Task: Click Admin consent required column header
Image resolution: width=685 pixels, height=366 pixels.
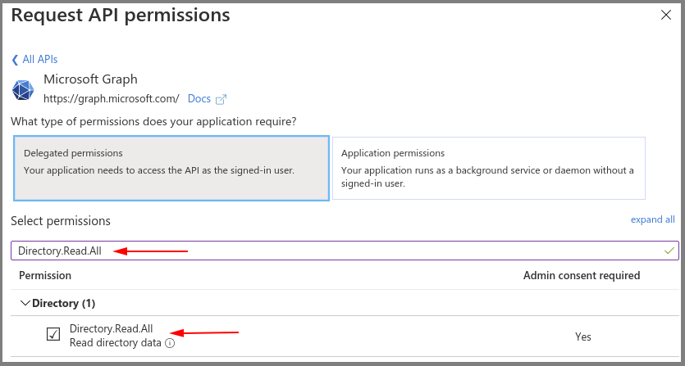Action: 581,275
